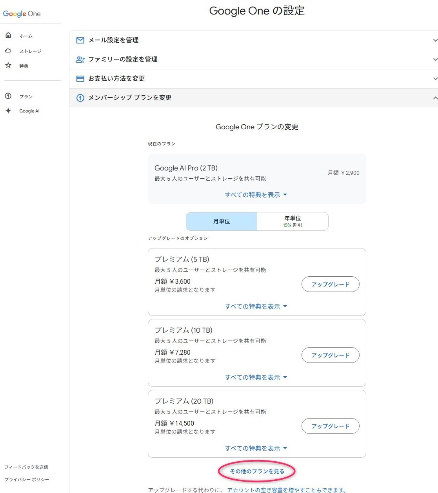The width and height of the screenshot is (438, 493).
Task: Click Google AI Pro (2 TB) plan name
Action: [186, 168]
